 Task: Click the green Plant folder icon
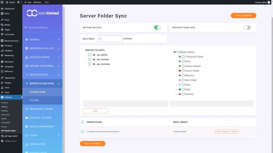[180, 90]
